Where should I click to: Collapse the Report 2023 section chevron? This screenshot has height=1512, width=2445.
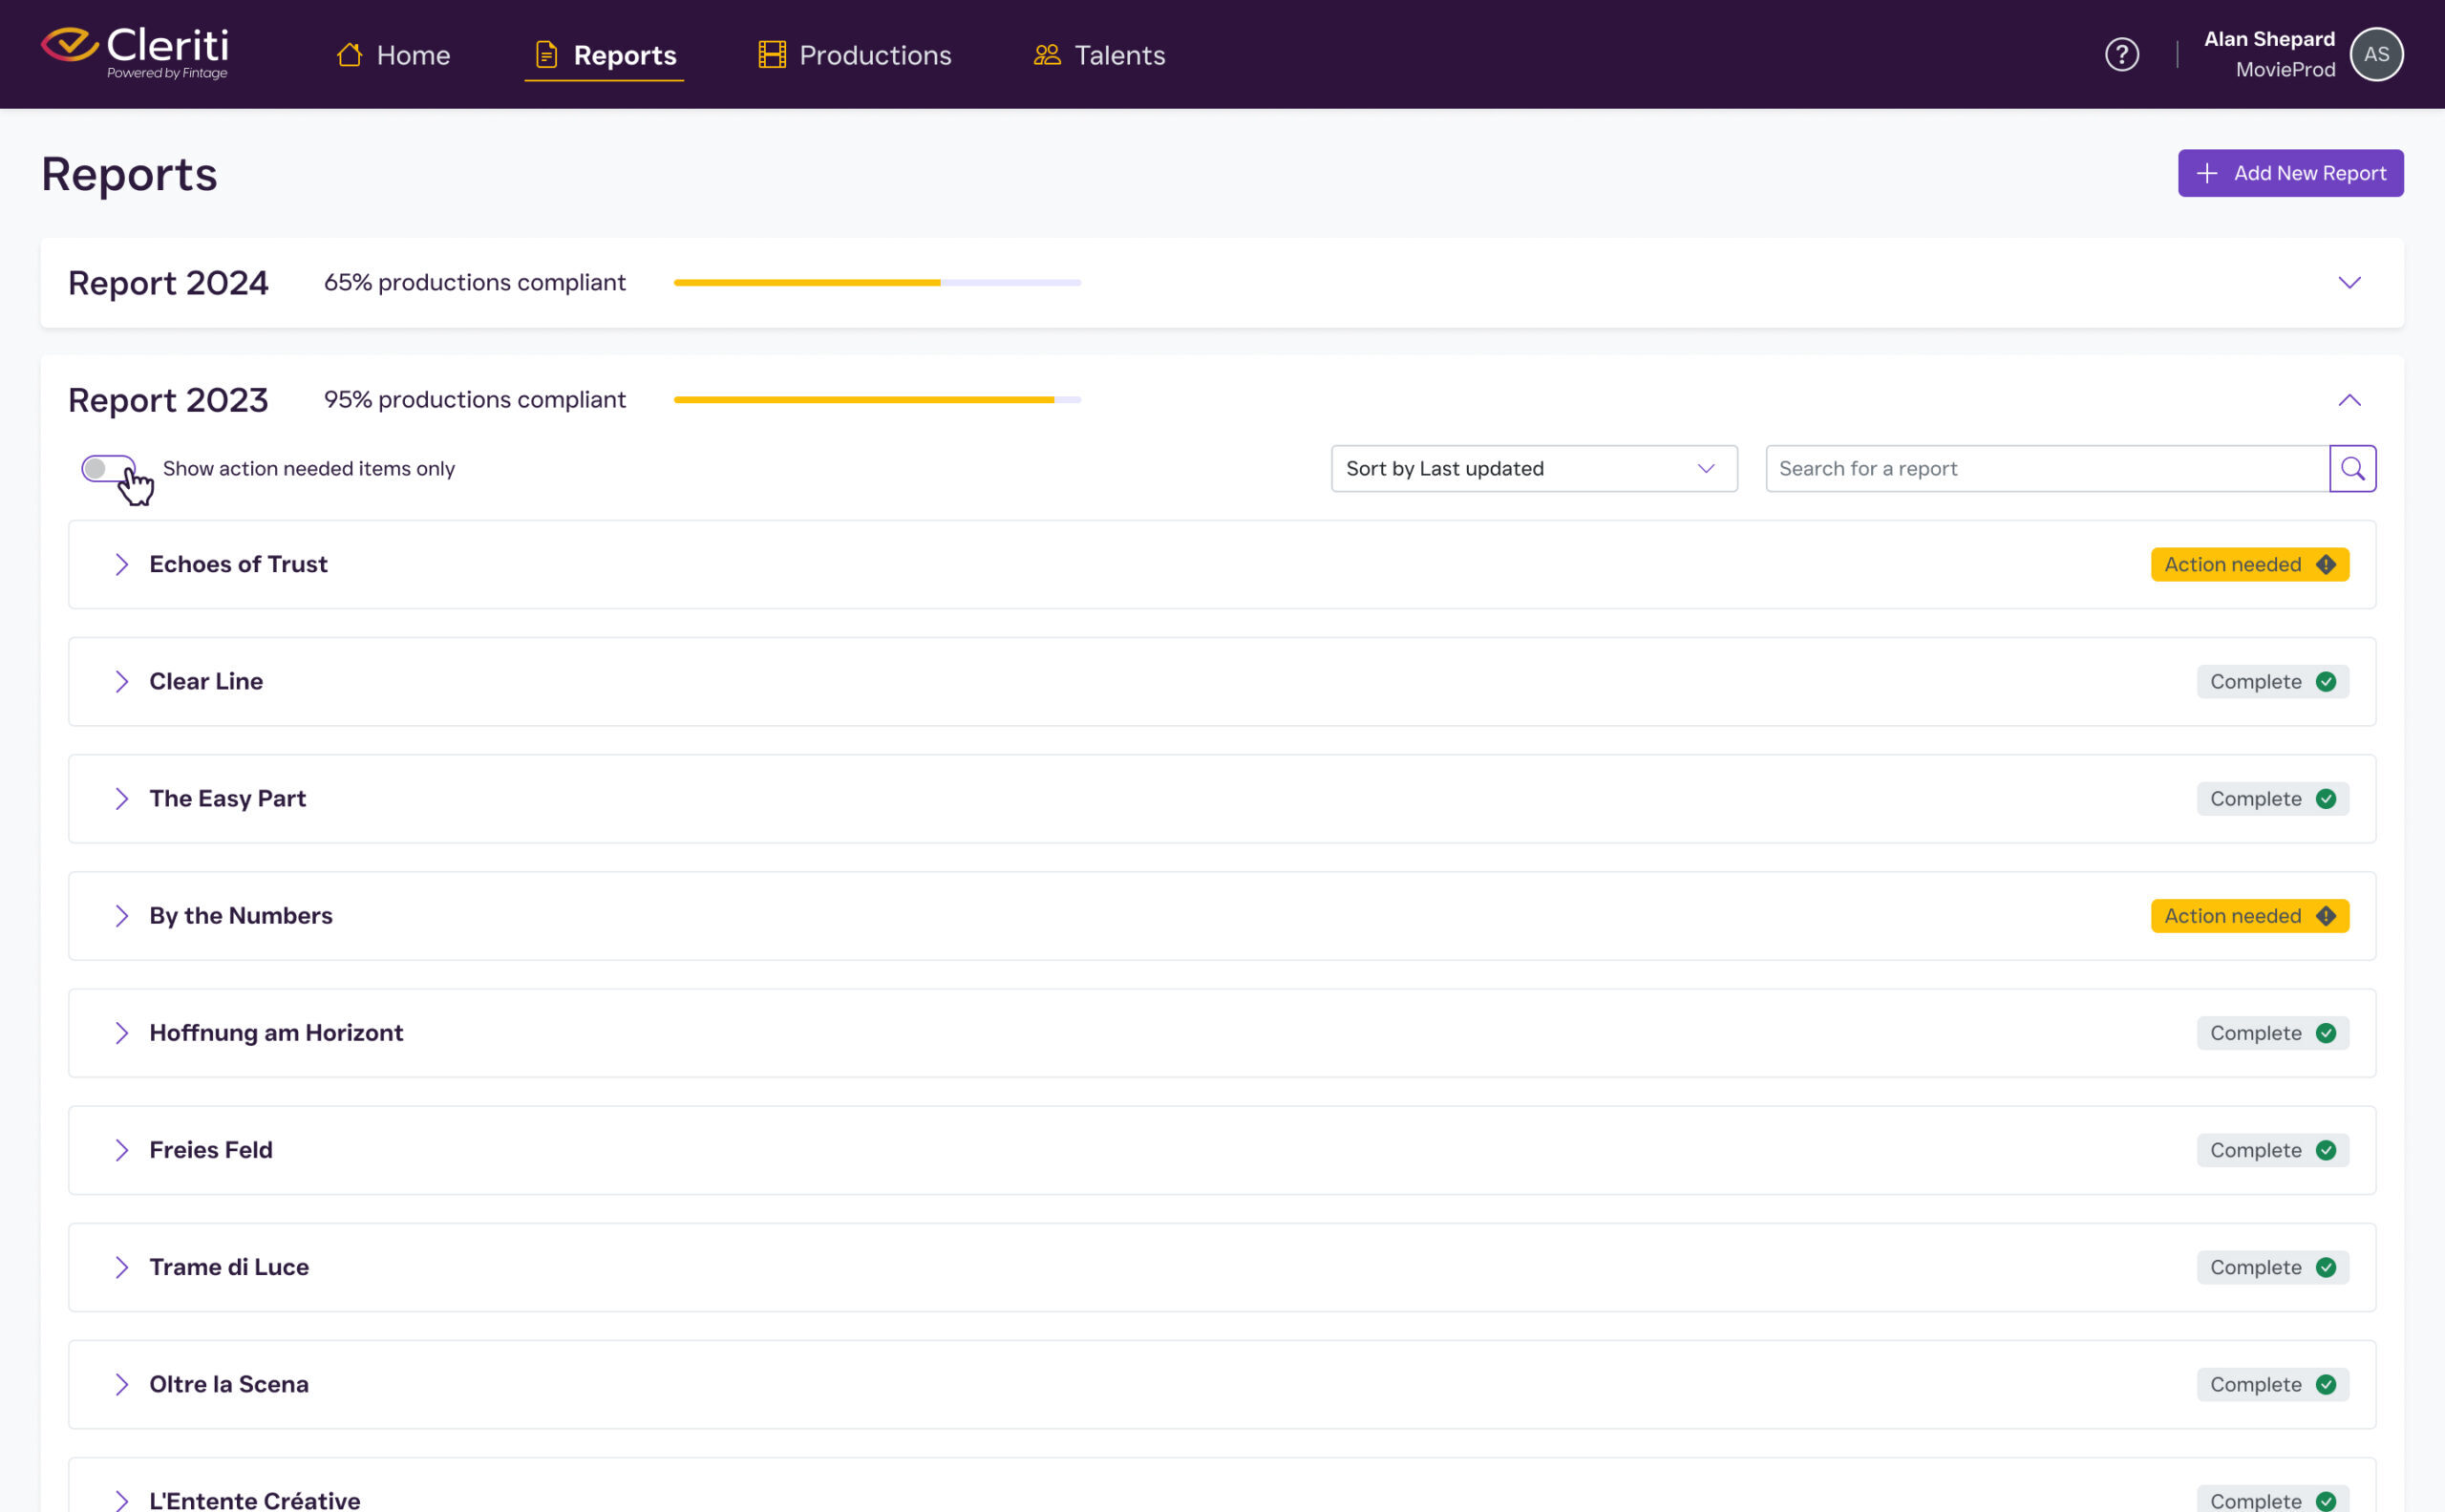(x=2350, y=400)
